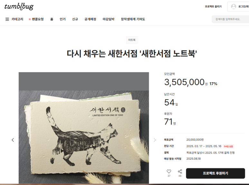Viewport: 249px width, 185px height.
Task: Click the tumblbug logo
Action: click(x=19, y=6)
